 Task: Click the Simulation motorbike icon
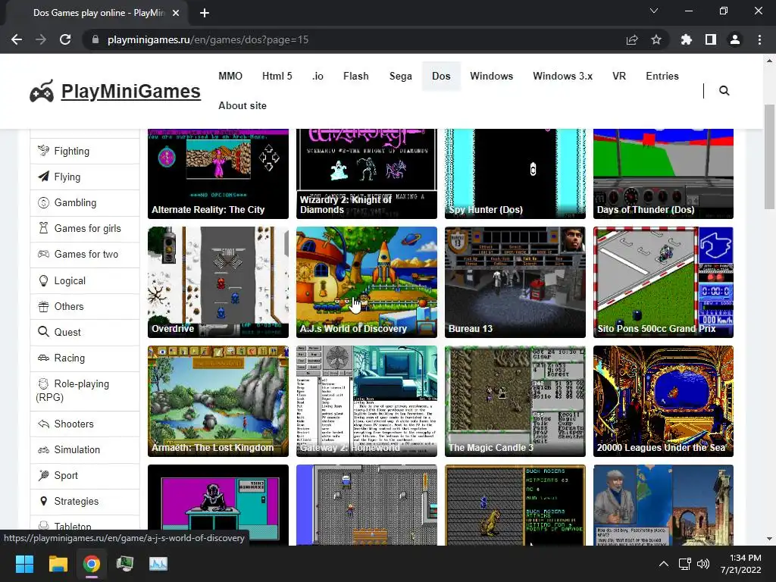click(43, 449)
